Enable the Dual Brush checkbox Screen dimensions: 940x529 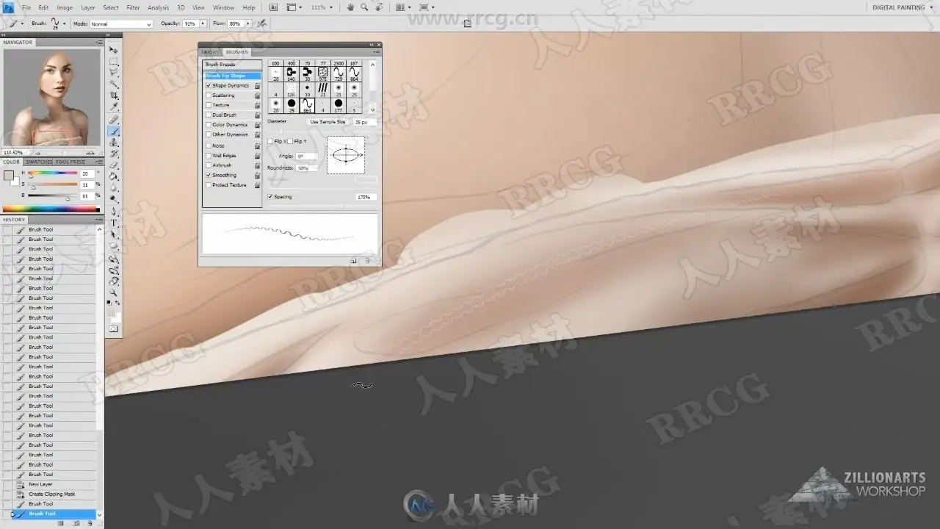(x=209, y=115)
